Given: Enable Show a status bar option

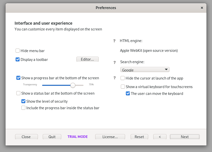Looking at the screenshot, I should pos(18,93).
